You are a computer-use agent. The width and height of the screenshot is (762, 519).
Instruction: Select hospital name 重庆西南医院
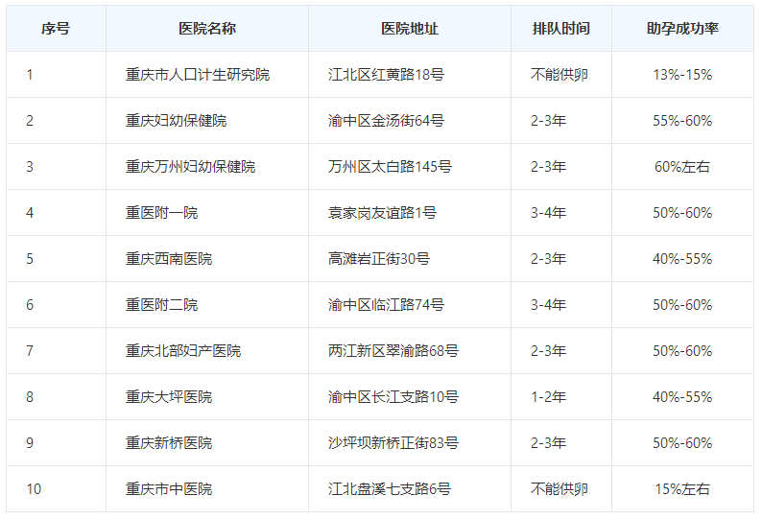pyautogui.click(x=169, y=258)
